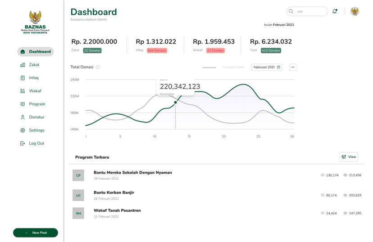Screen dimensions: 373x242
Task: Click the RH program thumbnail
Action: (x=78, y=213)
